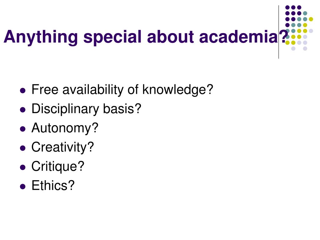Click the slide title 'Anything special about academia?'
Screen dimensions: 320x240
click(x=146, y=37)
